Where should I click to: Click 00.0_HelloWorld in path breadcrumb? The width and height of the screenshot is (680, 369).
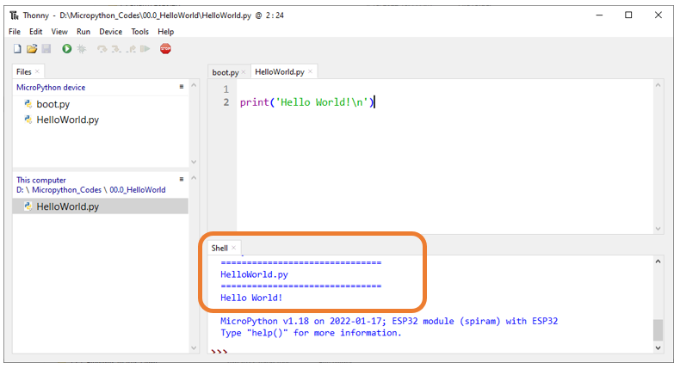point(138,190)
